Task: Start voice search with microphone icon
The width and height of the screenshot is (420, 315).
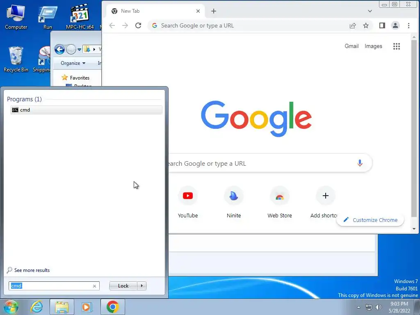Action: [x=360, y=163]
